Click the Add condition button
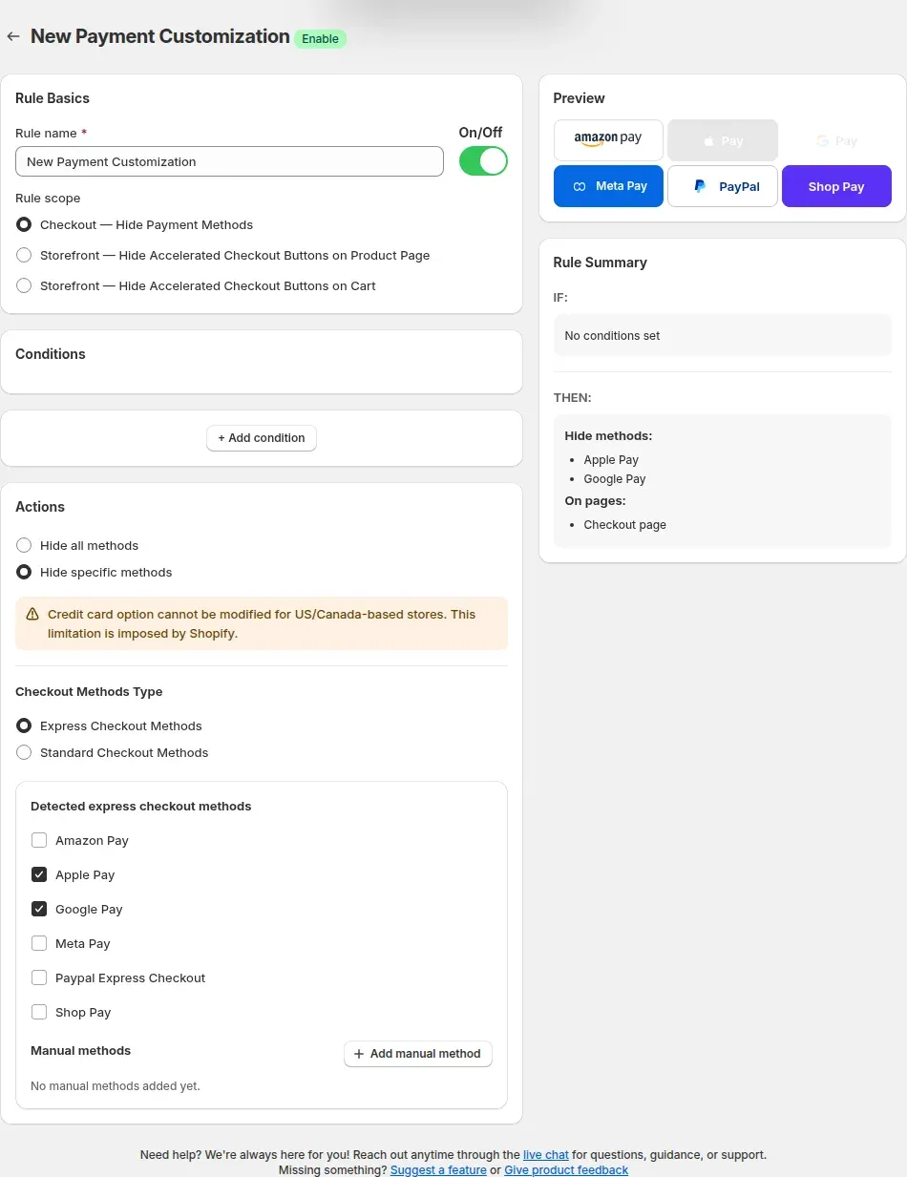The image size is (907, 1177). coord(262,438)
